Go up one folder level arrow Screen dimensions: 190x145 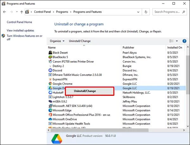tap(22, 12)
